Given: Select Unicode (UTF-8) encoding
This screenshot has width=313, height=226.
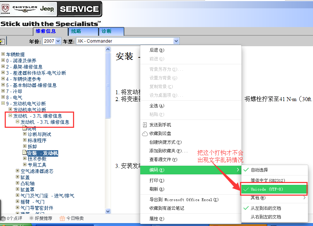Looking at the screenshot, I should click(274, 189).
